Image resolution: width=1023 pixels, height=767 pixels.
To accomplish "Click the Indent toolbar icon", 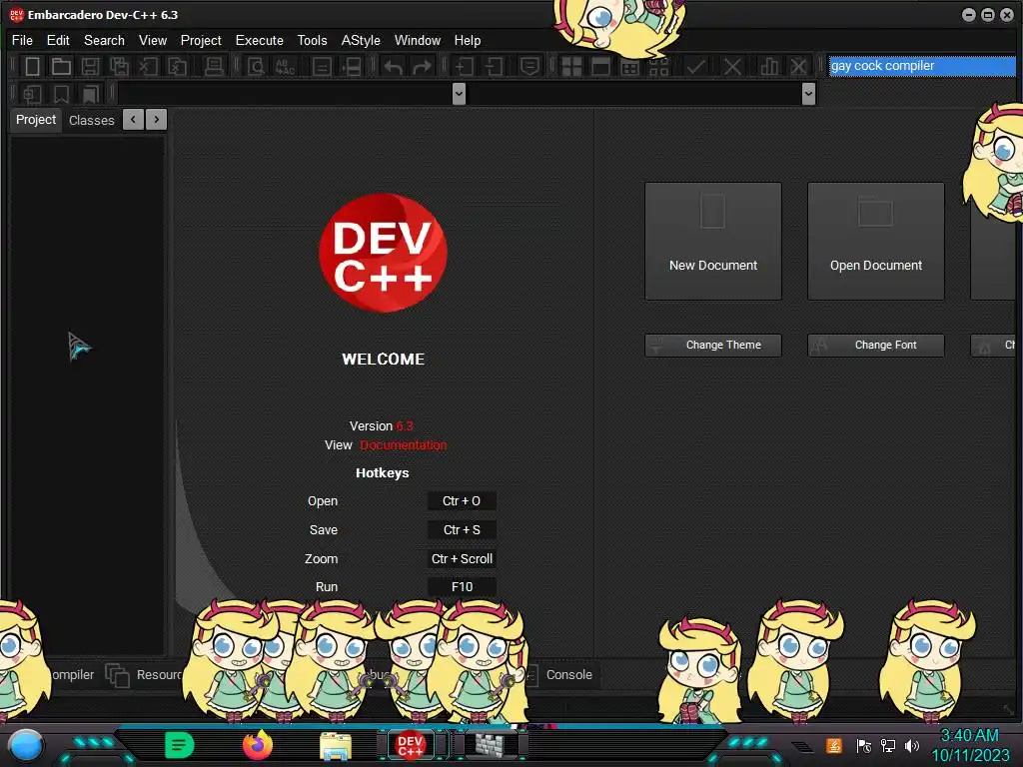I will [465, 67].
